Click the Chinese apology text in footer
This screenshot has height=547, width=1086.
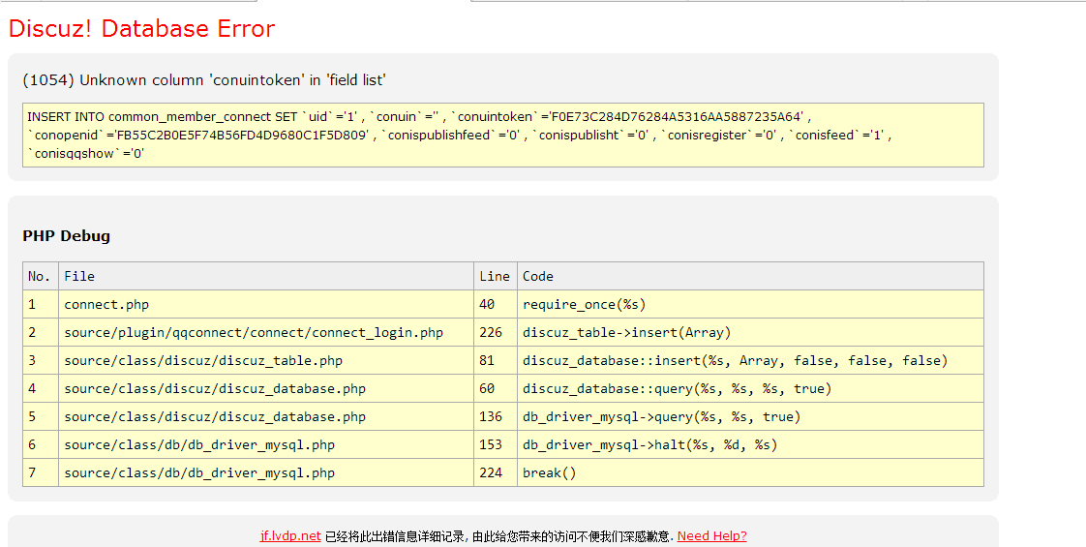click(498, 536)
